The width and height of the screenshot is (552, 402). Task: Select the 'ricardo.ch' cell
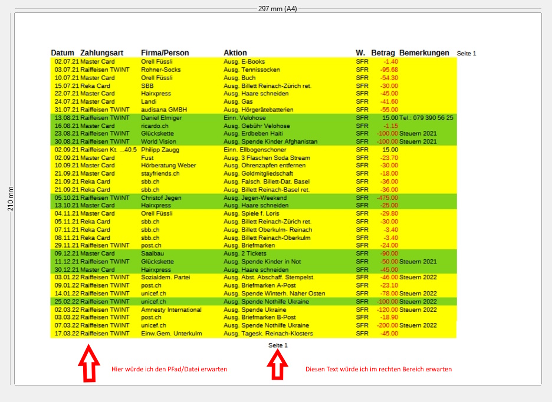pos(155,126)
